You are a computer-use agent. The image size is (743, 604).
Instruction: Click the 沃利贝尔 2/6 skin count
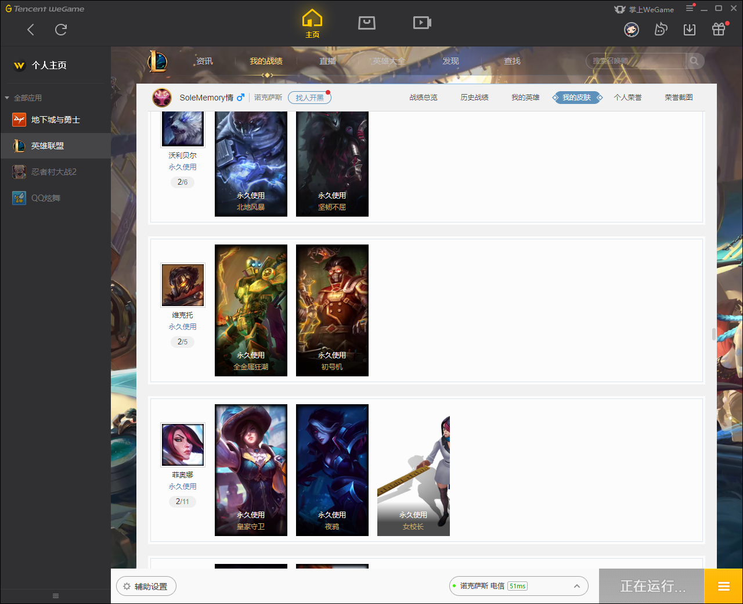(x=183, y=182)
